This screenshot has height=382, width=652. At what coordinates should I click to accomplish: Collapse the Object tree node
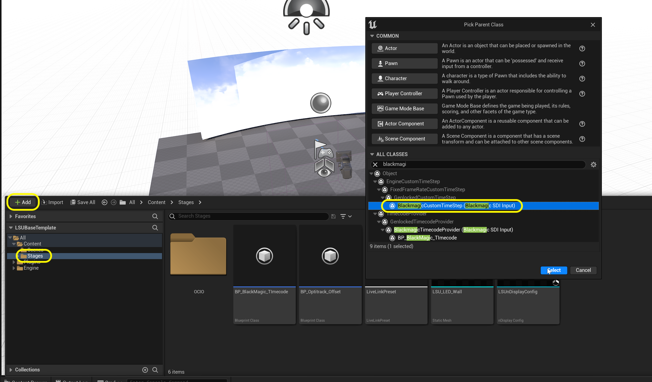coord(372,174)
